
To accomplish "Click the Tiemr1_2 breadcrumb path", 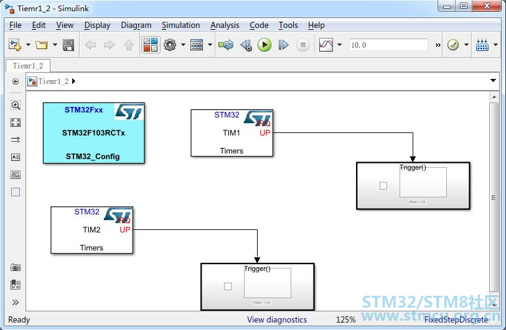I will tap(54, 81).
